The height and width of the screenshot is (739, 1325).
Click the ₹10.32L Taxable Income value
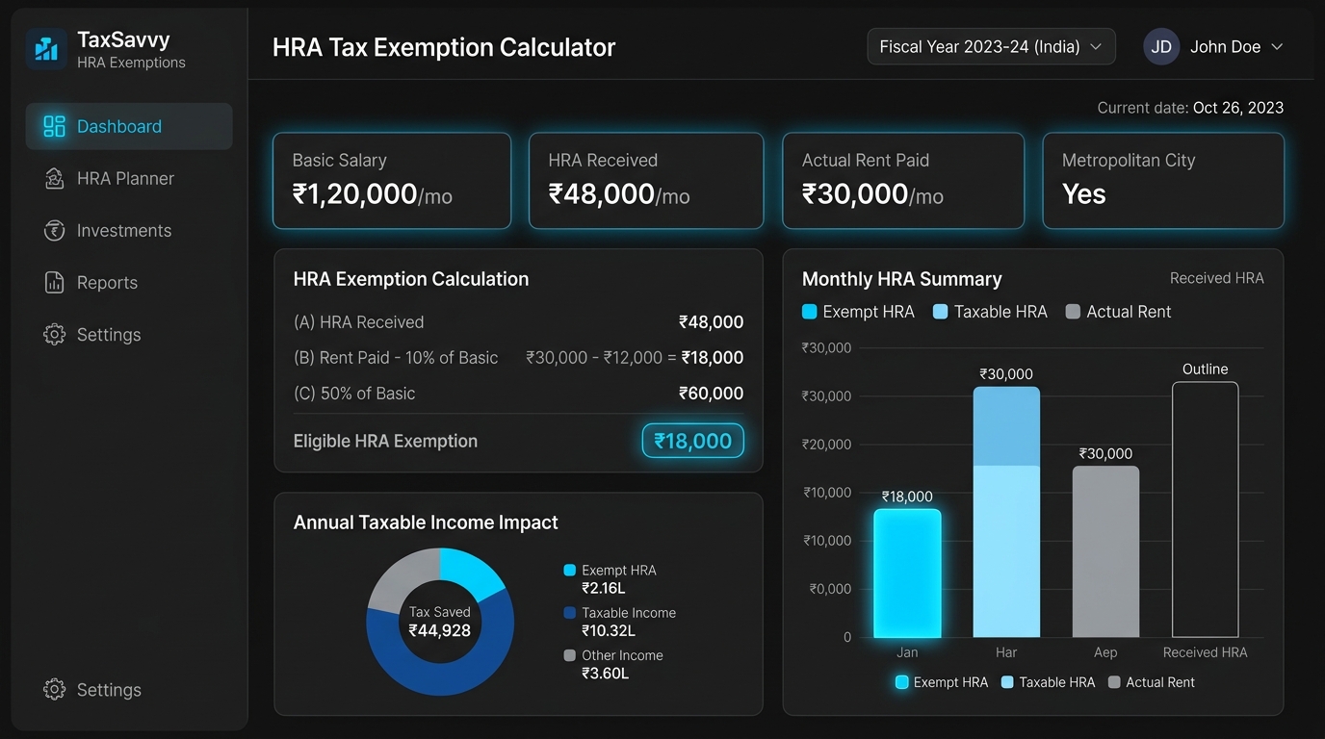(608, 630)
